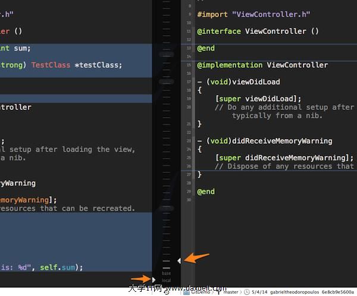Select the 'base' revision in timeline
The width and height of the screenshot is (357, 296).
pos(167,273)
